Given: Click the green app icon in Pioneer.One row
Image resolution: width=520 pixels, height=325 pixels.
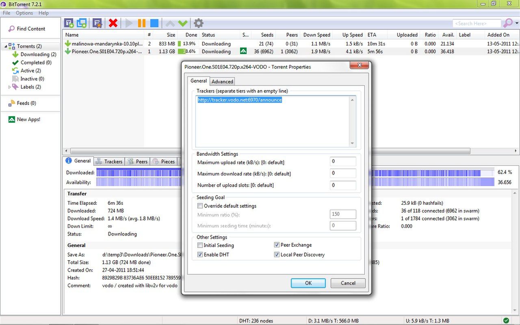Looking at the screenshot, I should [x=243, y=51].
